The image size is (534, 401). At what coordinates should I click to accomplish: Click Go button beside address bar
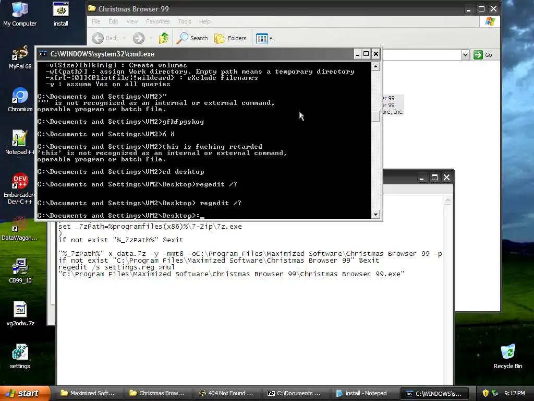click(x=483, y=54)
